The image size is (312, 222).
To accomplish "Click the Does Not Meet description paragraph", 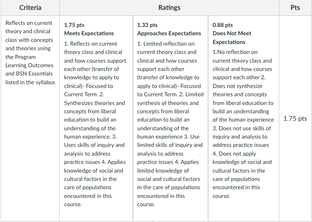I will pyautogui.click(x=243, y=124).
